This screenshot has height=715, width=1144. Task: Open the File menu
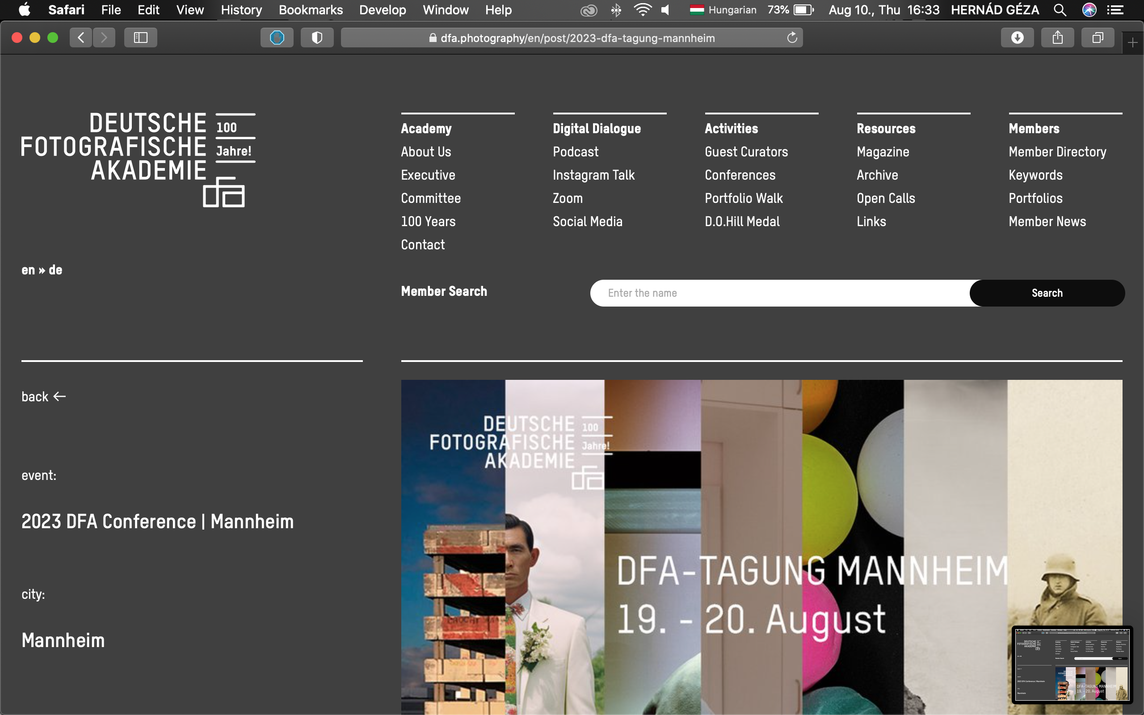111,10
